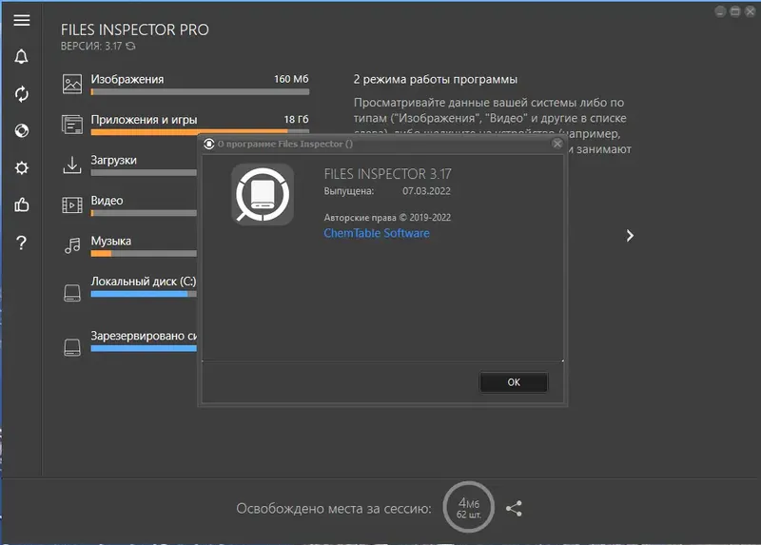Maximize the Files Inspector window

pyautogui.click(x=735, y=11)
